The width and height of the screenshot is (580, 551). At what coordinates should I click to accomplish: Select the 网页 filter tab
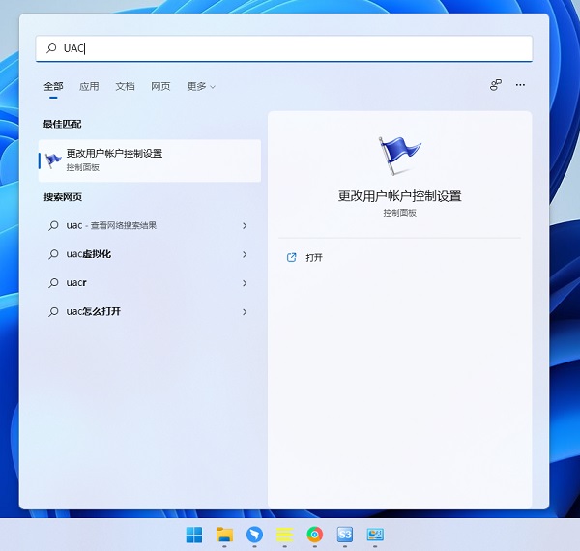pos(160,86)
